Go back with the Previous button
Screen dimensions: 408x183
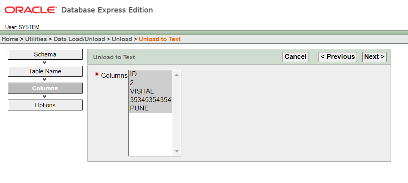point(338,57)
